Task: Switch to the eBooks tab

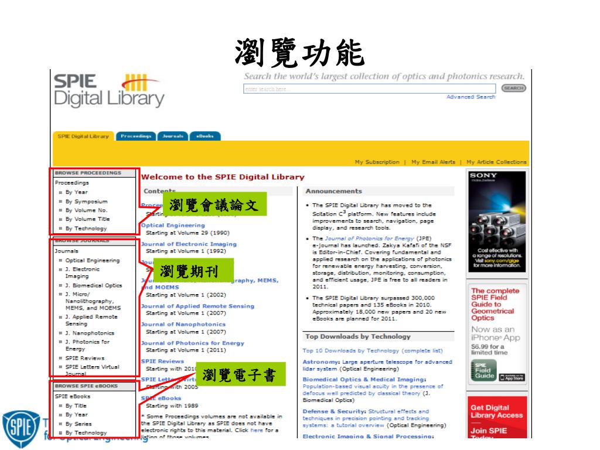Action: coord(204,136)
